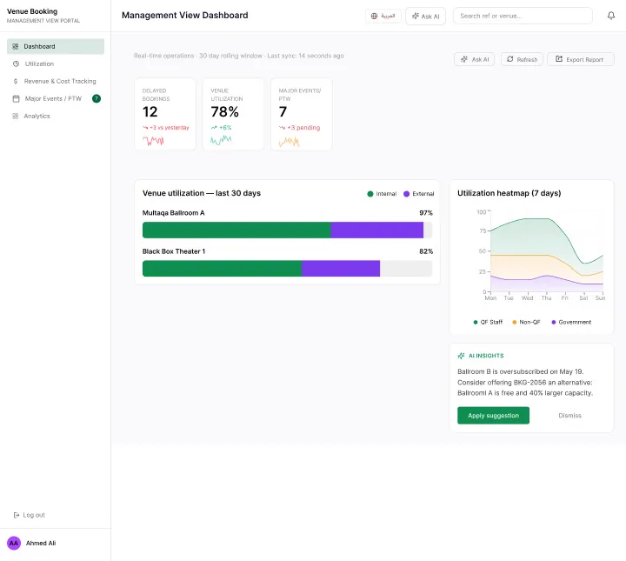
Task: Click the log out arrow icon
Action: (17, 515)
